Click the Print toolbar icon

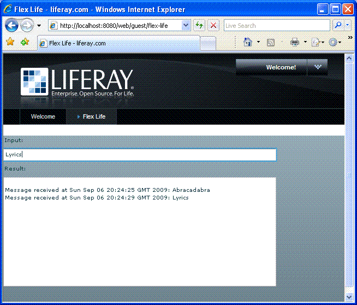pyautogui.click(x=295, y=42)
